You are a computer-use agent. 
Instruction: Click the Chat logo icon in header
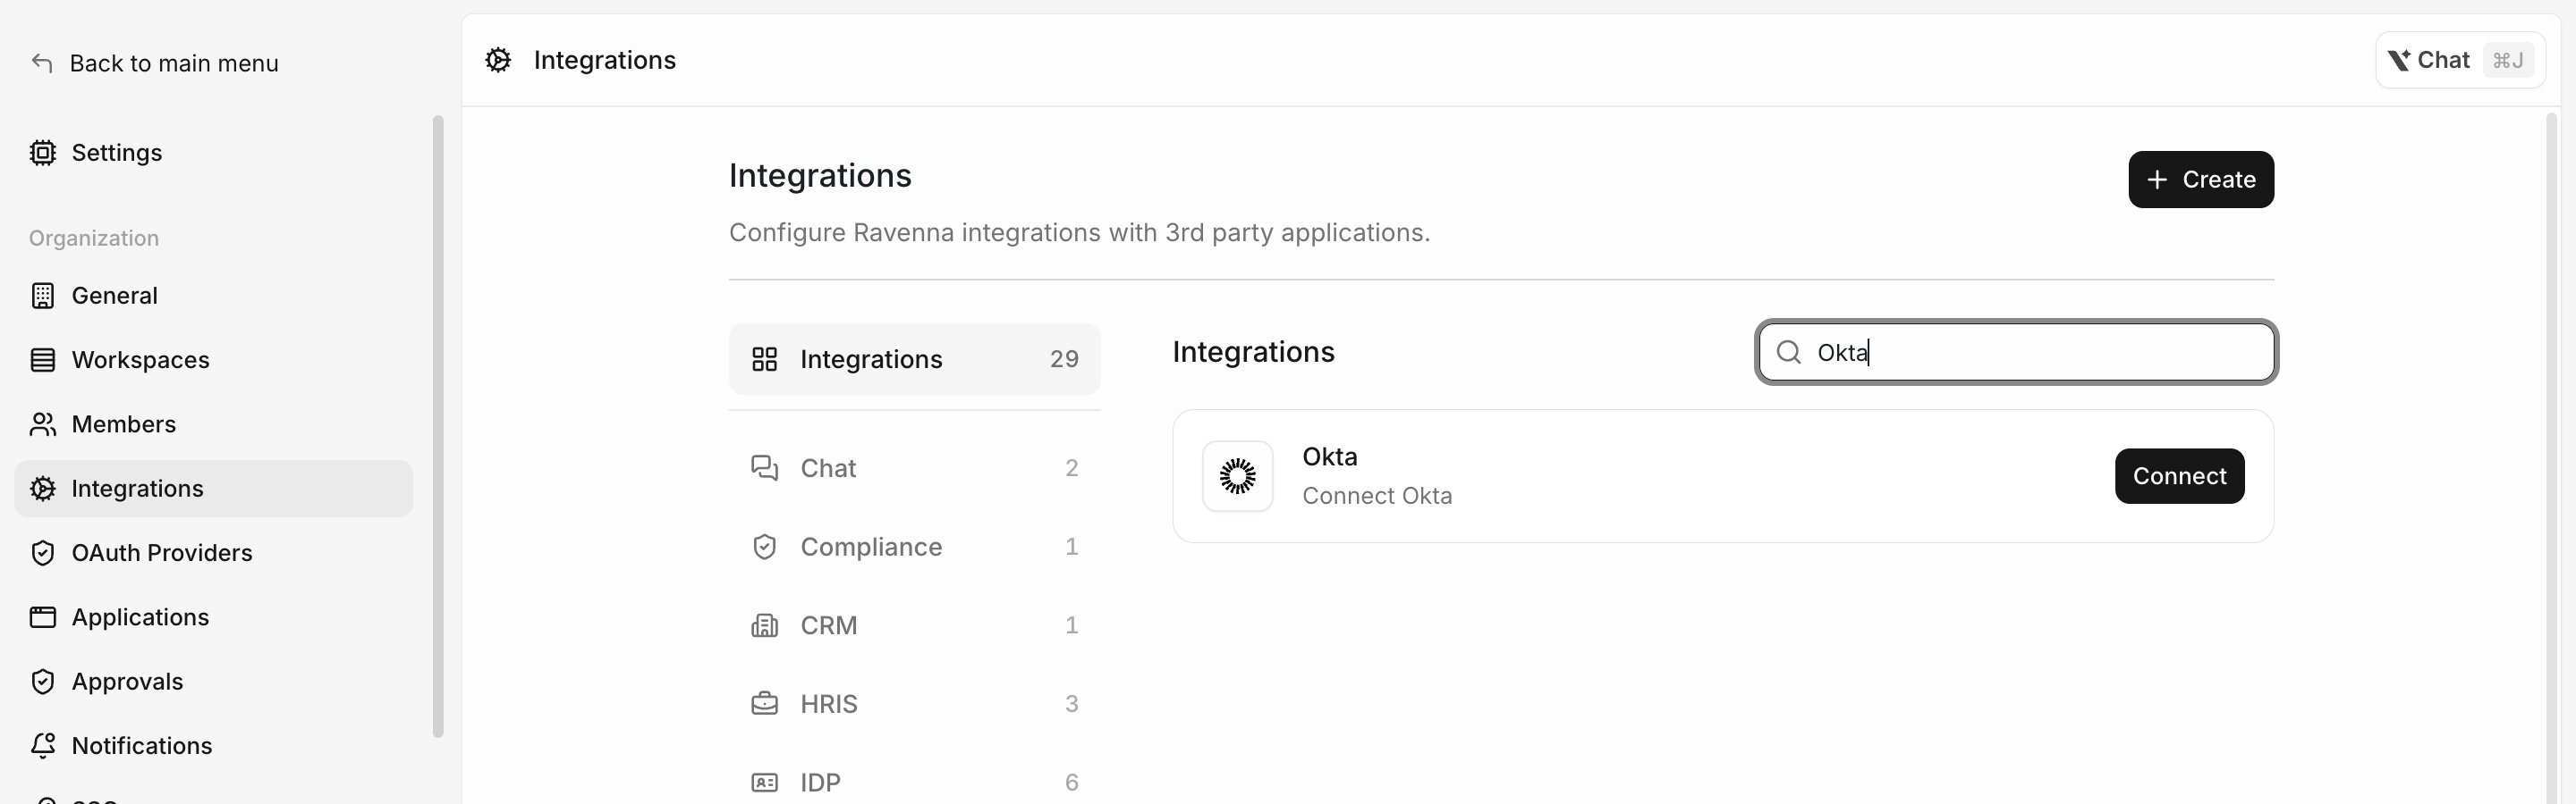coord(2399,60)
